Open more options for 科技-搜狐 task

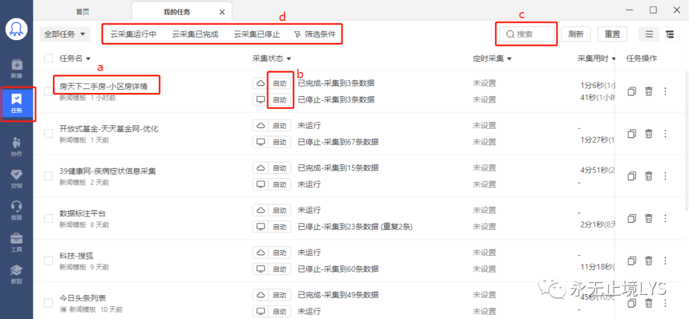(665, 260)
